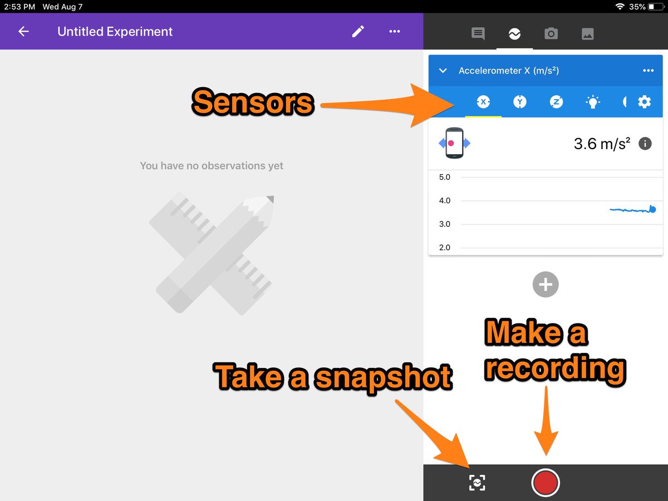Open sensor settings gear
This screenshot has width=668, height=501.
tap(644, 102)
